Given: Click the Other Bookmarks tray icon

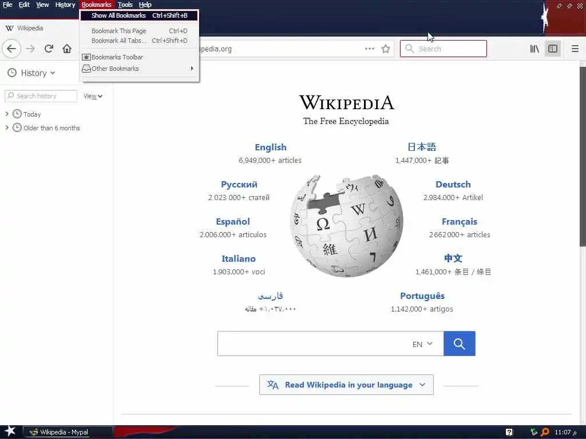Looking at the screenshot, I should [86, 69].
